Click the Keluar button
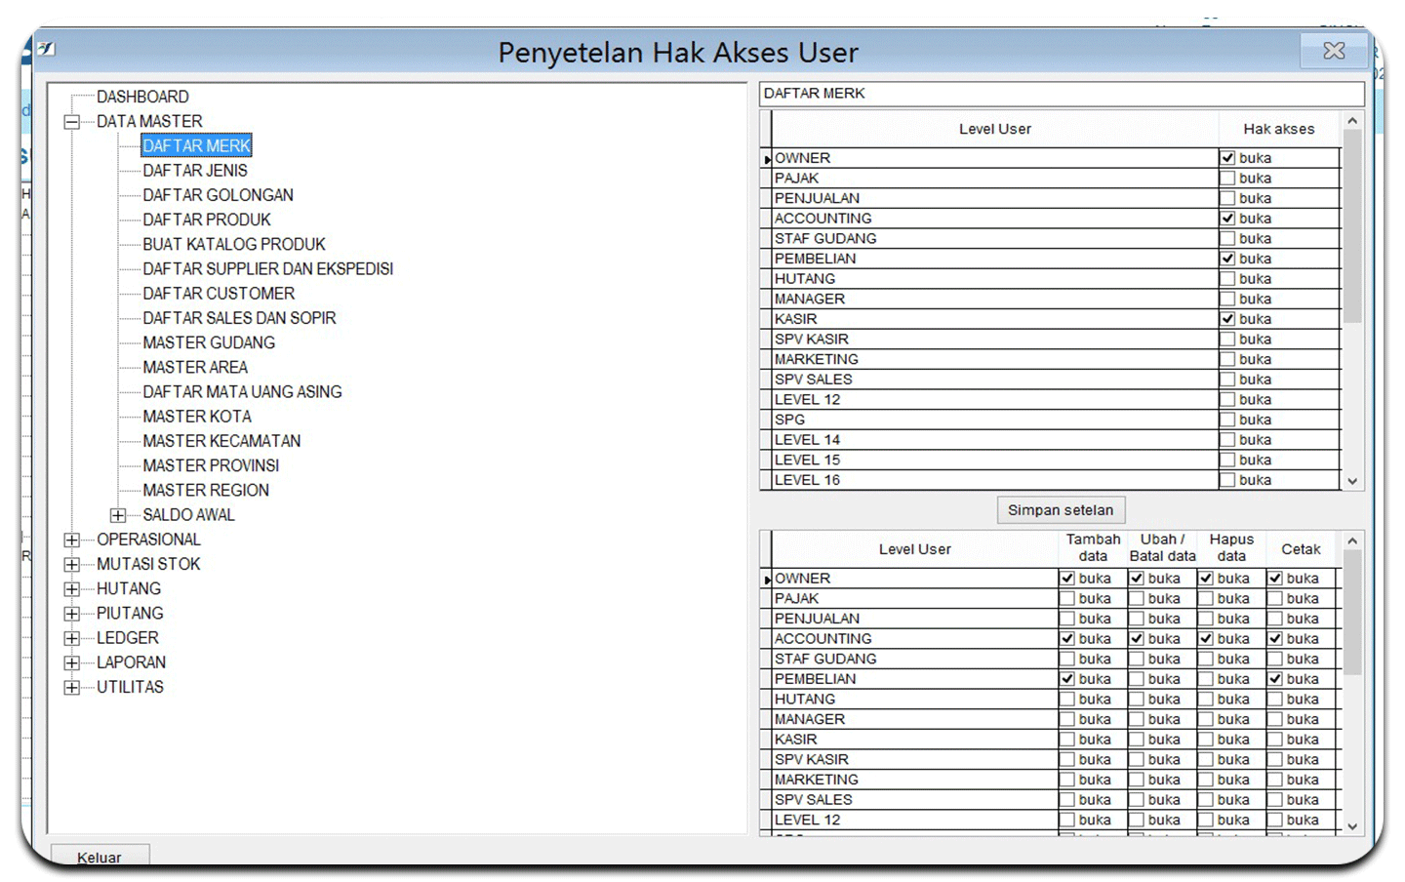This screenshot has height=882, width=1405. [100, 856]
